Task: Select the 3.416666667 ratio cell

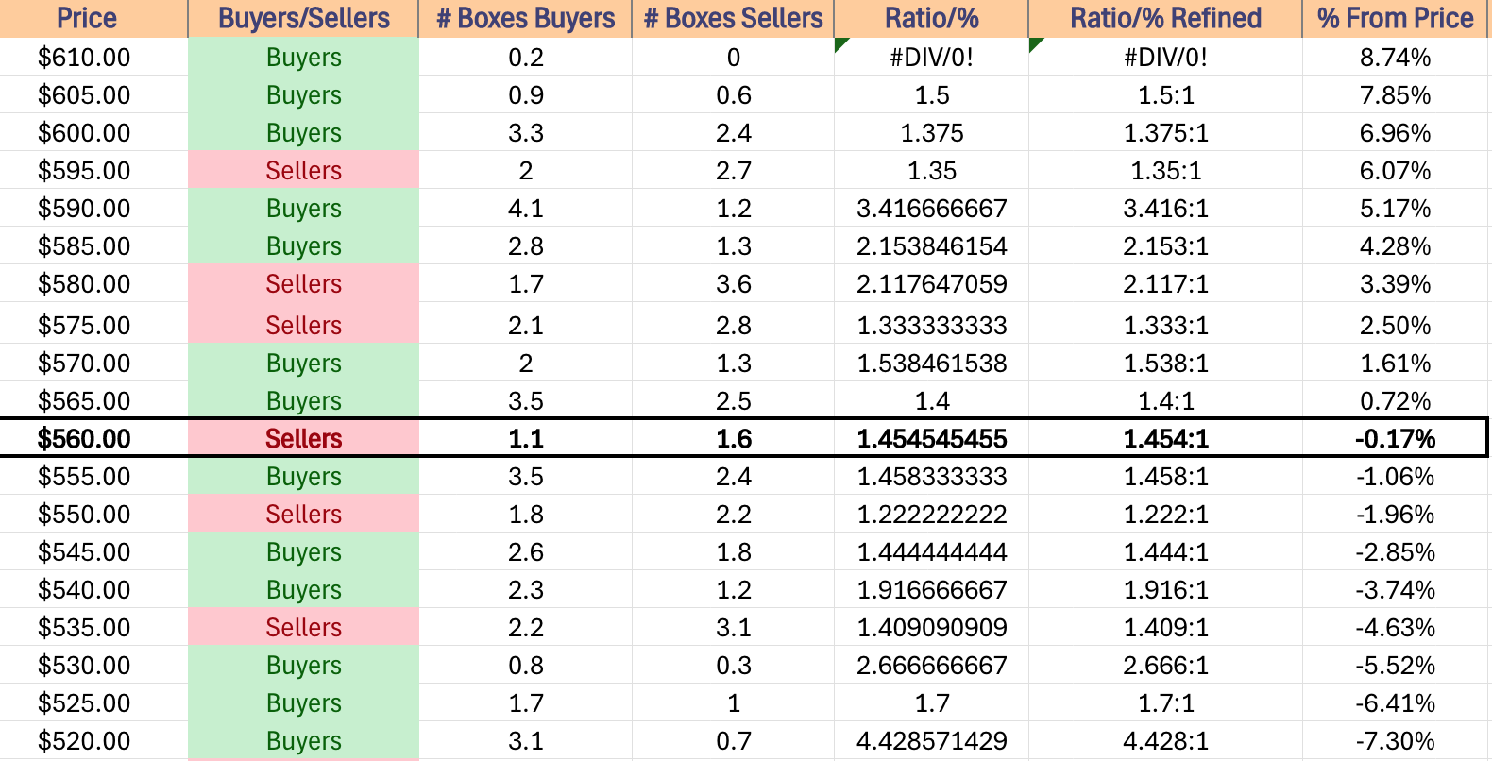Action: (x=931, y=209)
